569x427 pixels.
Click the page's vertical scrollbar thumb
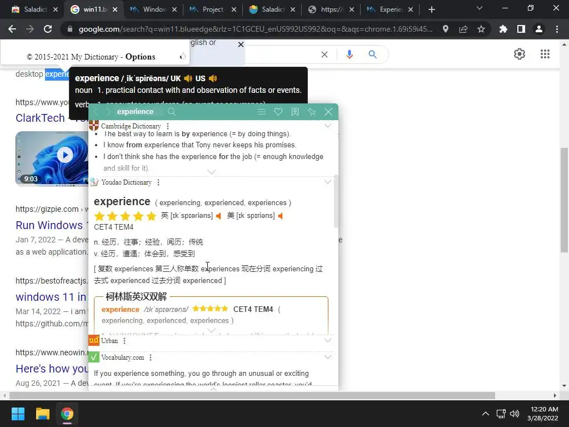(564, 200)
